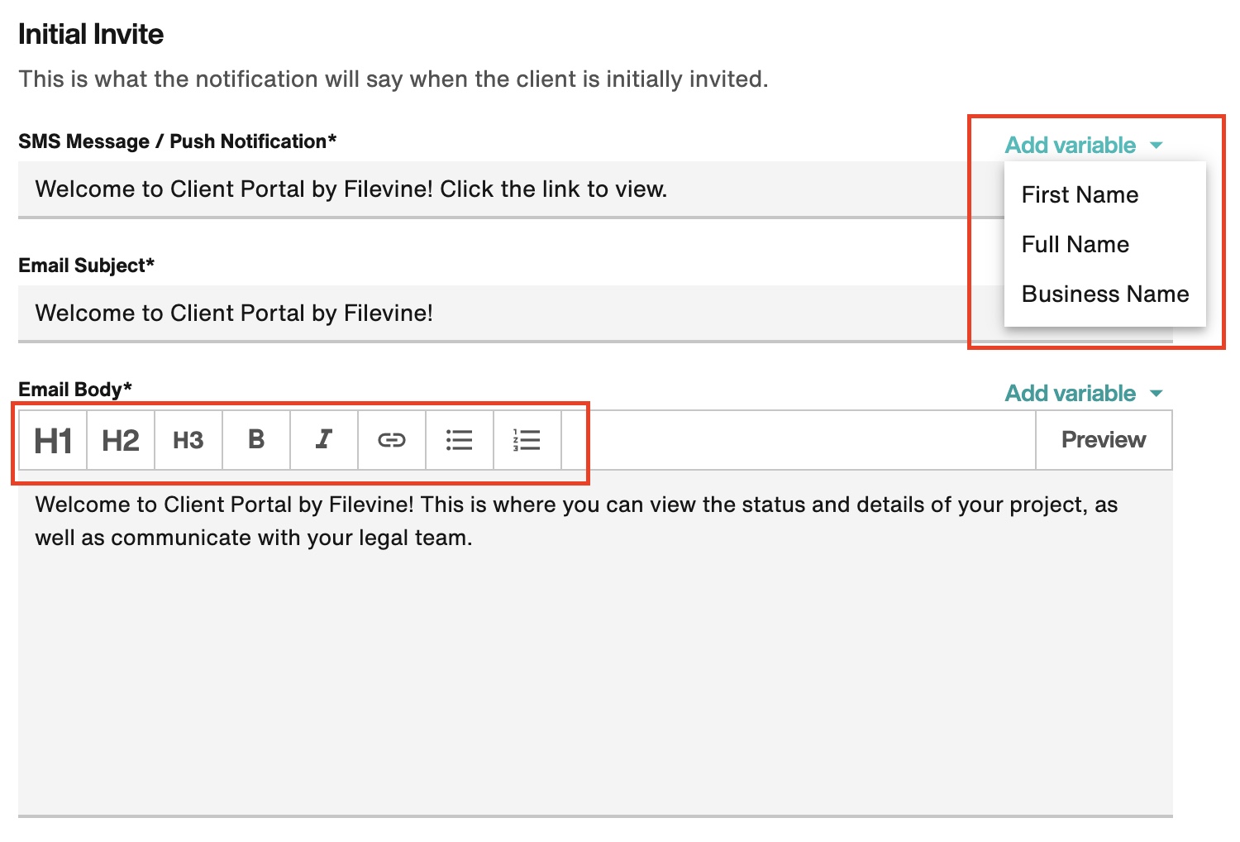Choose Business Name variable from menu
This screenshot has height=842, width=1240.
(1105, 294)
